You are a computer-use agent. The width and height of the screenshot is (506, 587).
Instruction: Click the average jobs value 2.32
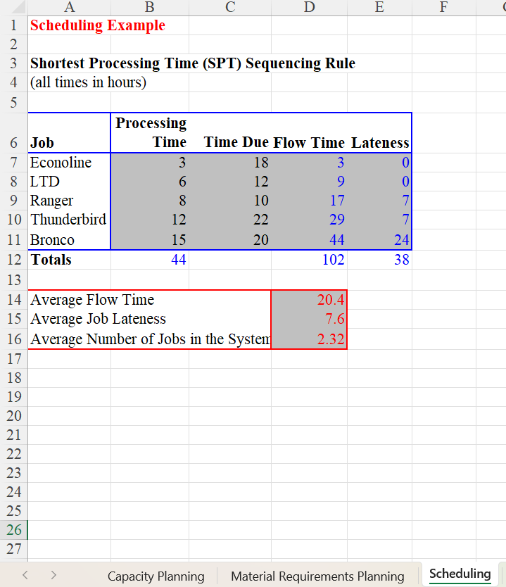[x=309, y=339]
